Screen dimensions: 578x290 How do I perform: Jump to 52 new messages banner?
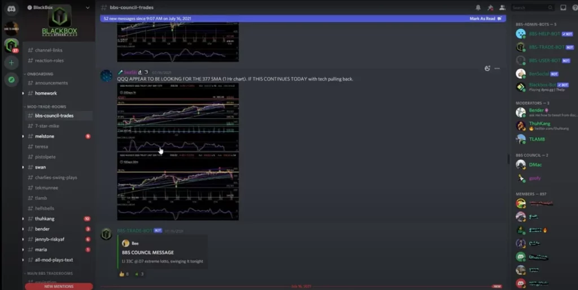[303, 19]
